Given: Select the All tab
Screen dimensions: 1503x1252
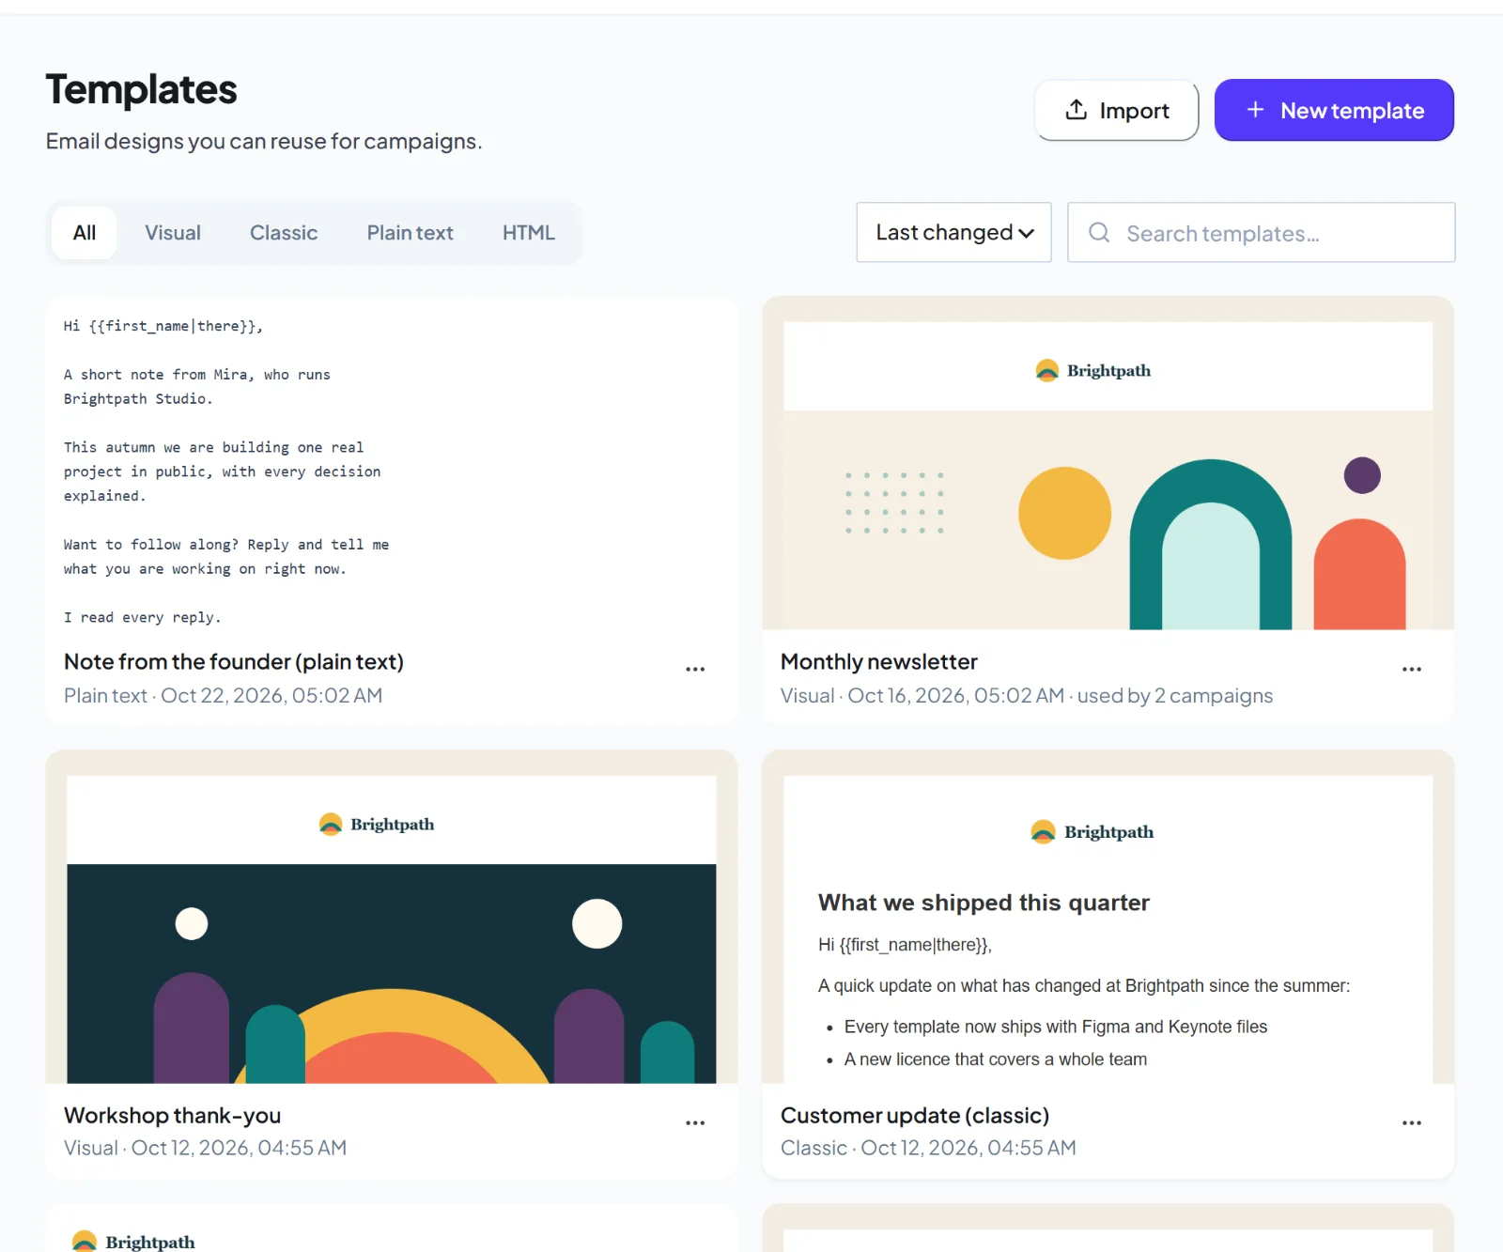Looking at the screenshot, I should pyautogui.click(x=85, y=233).
